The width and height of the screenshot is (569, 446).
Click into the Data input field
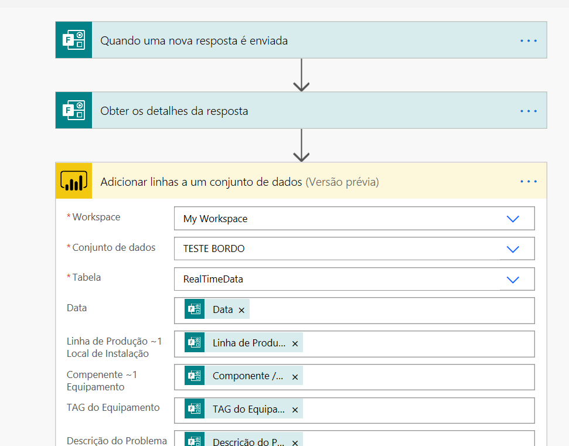(354, 311)
